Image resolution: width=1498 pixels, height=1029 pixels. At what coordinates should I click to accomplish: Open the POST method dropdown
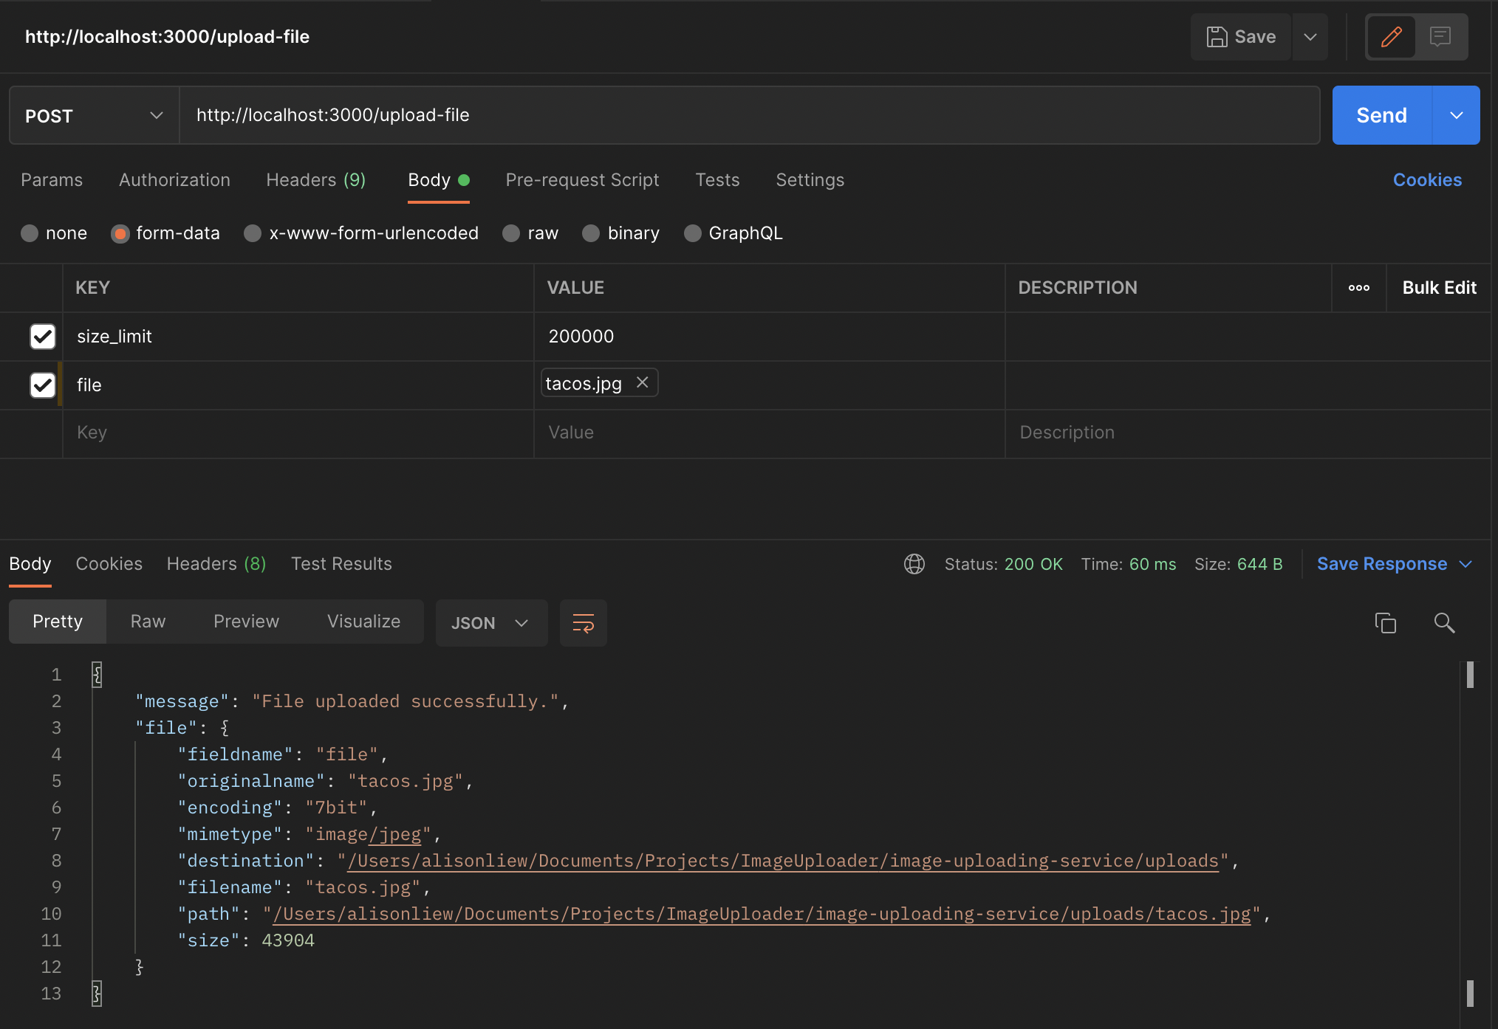pos(94,116)
